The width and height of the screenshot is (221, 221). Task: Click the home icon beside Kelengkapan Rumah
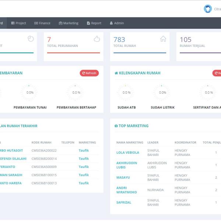116,73
